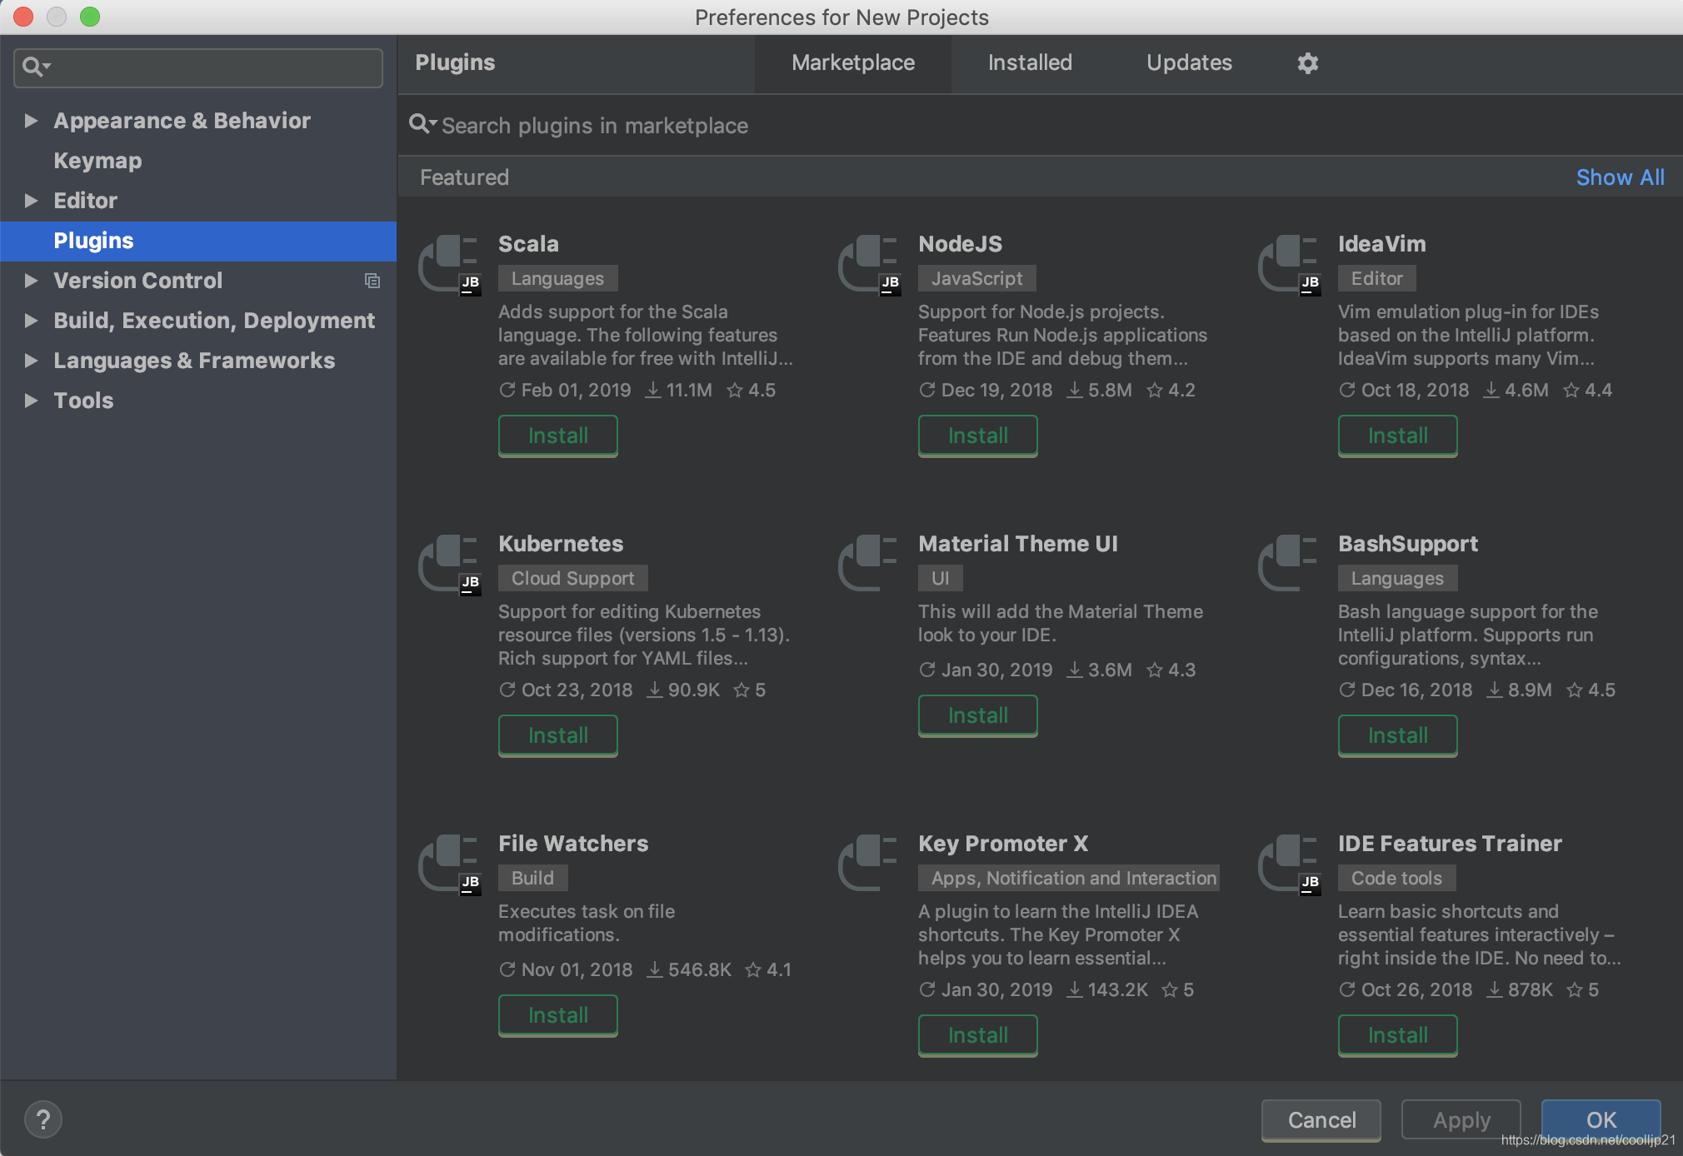Install the Material Theme UI plugin
Viewport: 1683px width, 1156px height.
[978, 715]
